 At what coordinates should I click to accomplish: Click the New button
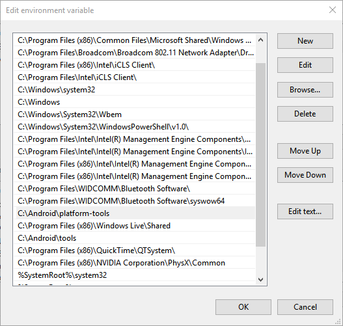click(305, 41)
